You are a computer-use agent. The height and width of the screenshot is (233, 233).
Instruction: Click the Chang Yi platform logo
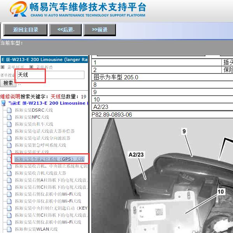coord(19,9)
